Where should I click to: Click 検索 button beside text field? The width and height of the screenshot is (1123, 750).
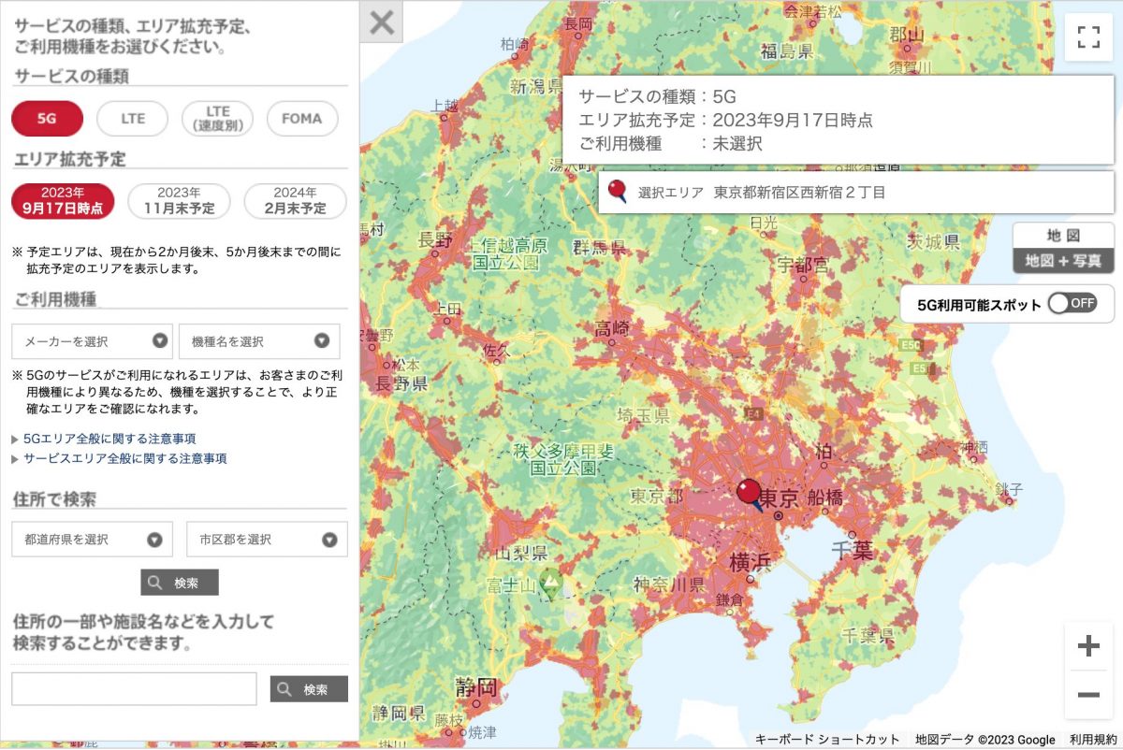pos(309,689)
